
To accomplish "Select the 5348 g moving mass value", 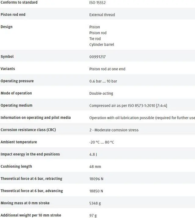I will point(95,203).
